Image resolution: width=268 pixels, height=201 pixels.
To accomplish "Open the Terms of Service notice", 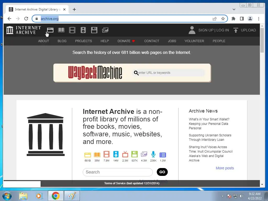I will (x=132, y=183).
